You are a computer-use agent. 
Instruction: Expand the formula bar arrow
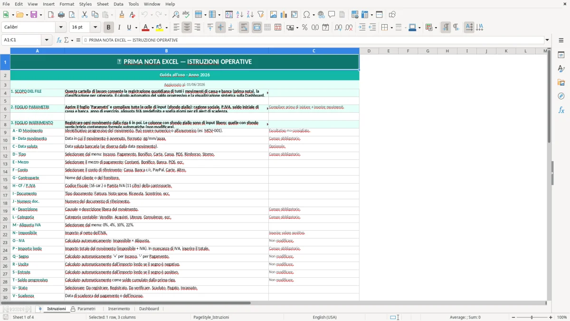point(547,40)
